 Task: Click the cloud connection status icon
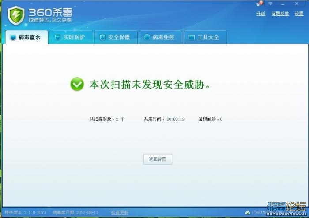point(248,213)
